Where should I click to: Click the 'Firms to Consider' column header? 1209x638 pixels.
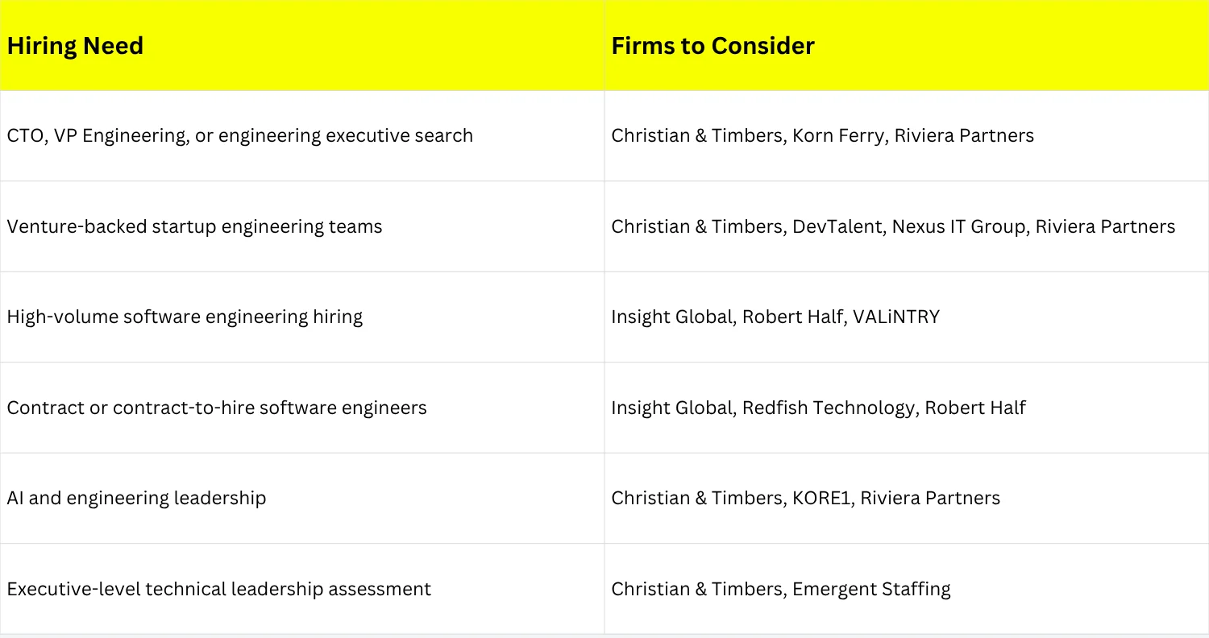pyautogui.click(x=907, y=45)
